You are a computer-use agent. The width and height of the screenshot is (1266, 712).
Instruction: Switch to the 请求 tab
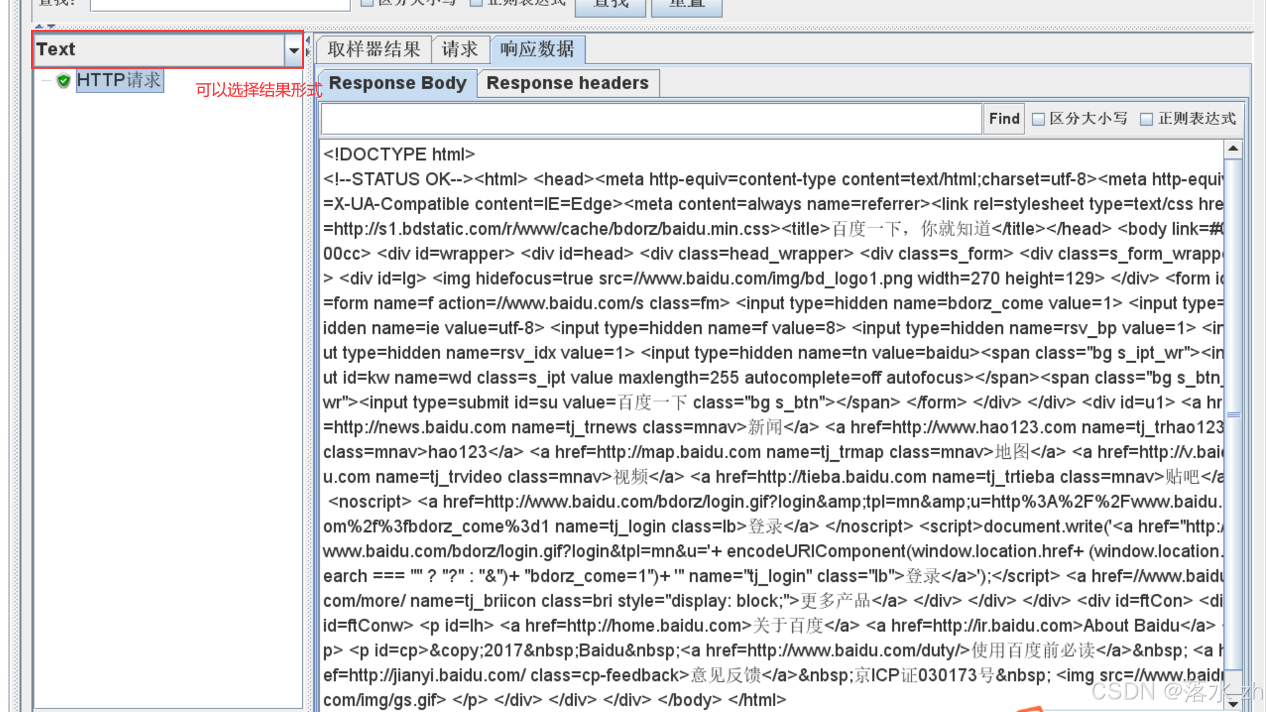tap(460, 50)
